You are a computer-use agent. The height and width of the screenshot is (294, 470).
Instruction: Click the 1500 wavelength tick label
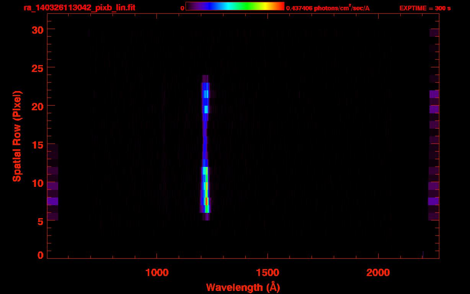(267, 273)
